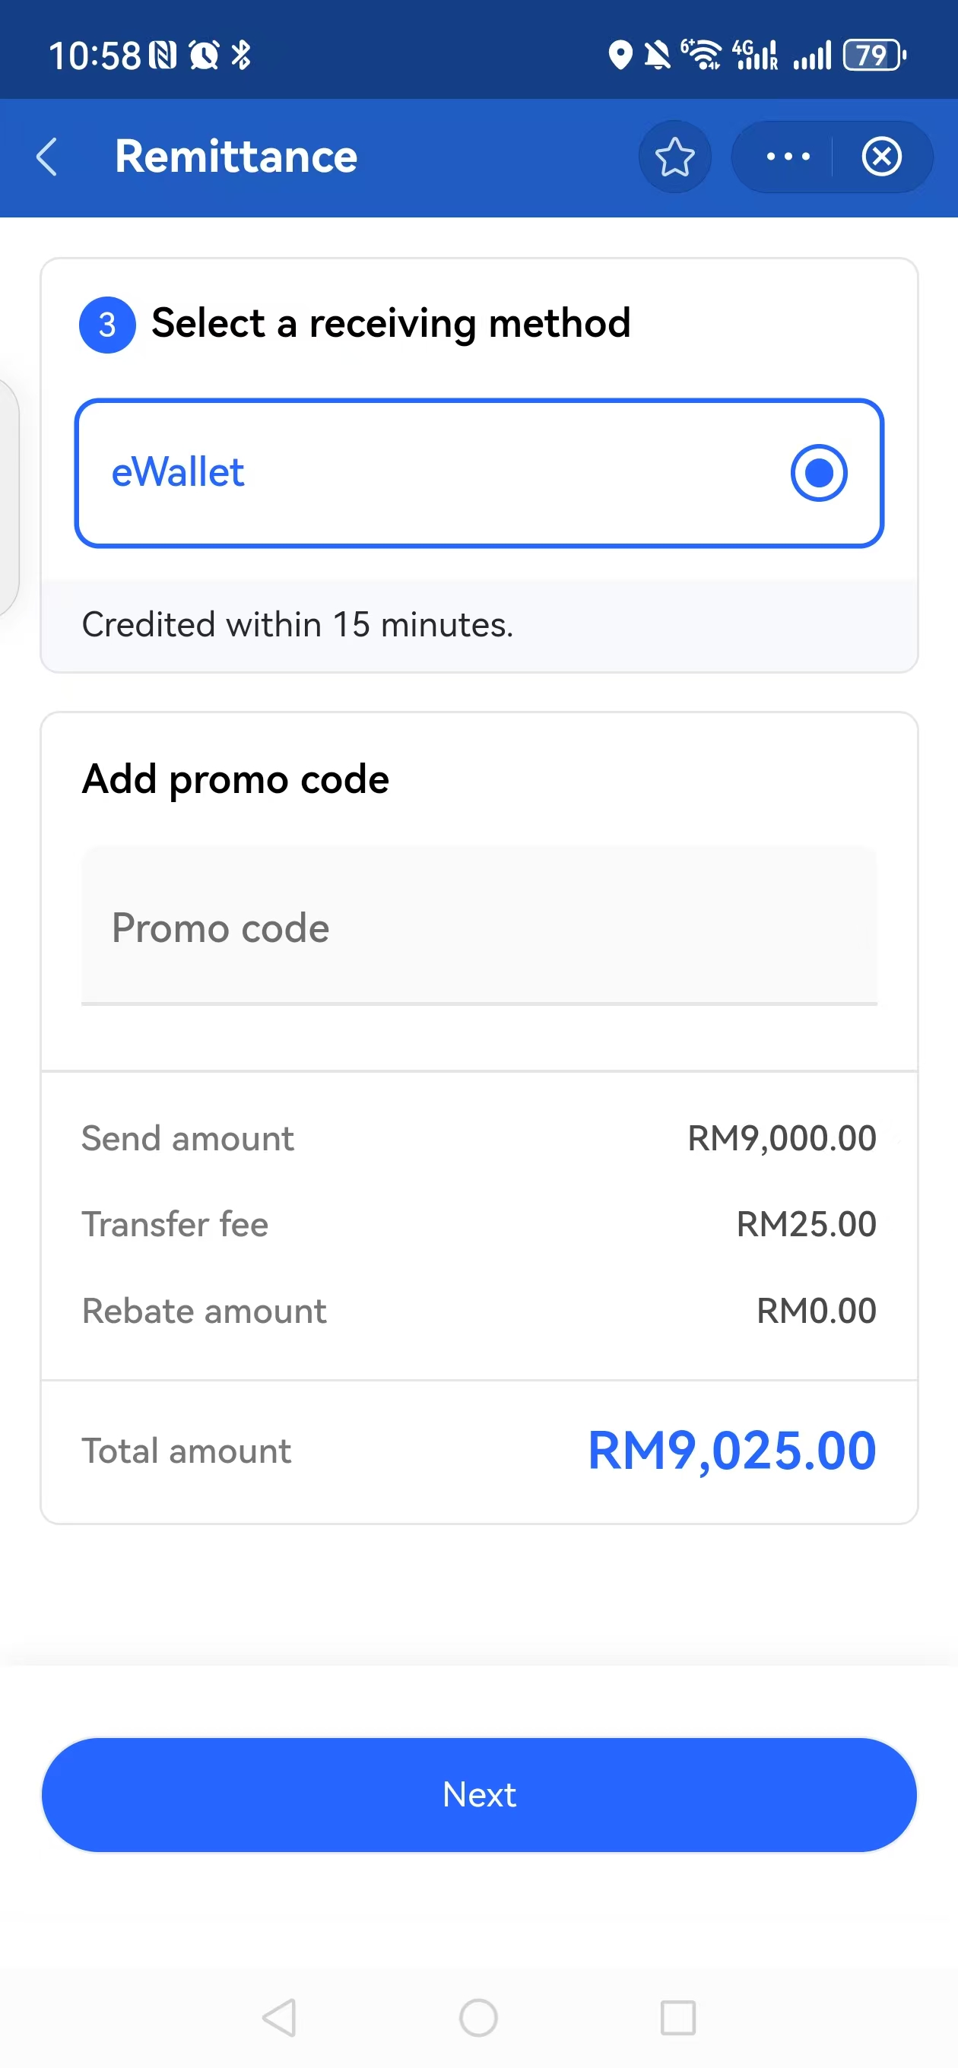Select the eWallet radio button

(818, 473)
